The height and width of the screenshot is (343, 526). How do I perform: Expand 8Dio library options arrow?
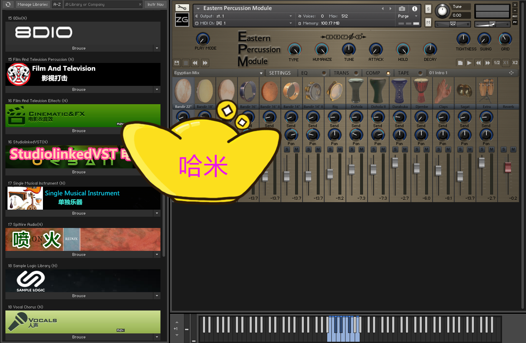(x=157, y=48)
